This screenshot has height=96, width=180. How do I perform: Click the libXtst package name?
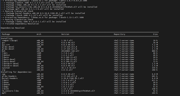point(6,55)
